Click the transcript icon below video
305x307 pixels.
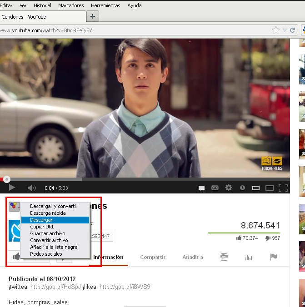(x=224, y=257)
